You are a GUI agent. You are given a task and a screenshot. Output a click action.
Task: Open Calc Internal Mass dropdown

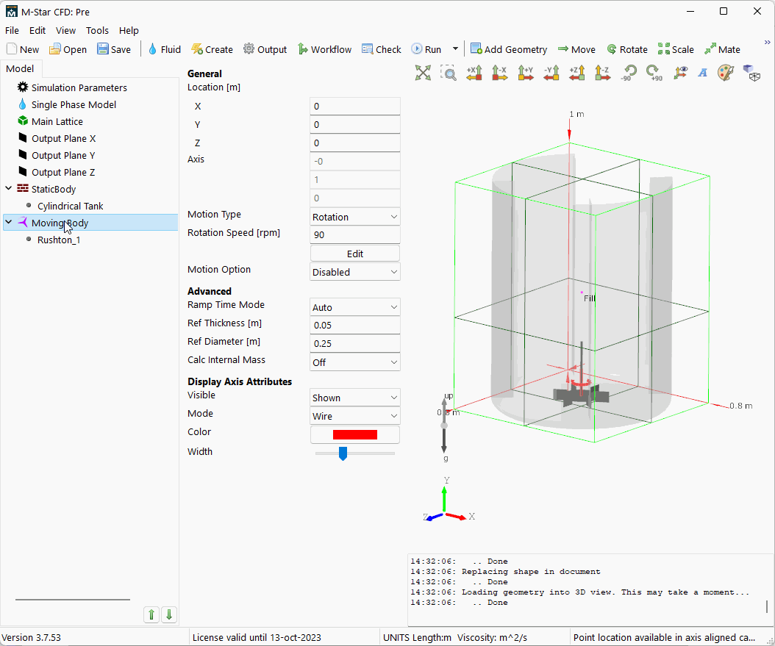coord(355,362)
